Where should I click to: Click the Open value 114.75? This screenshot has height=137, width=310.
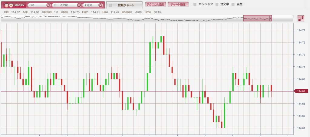point(75,12)
